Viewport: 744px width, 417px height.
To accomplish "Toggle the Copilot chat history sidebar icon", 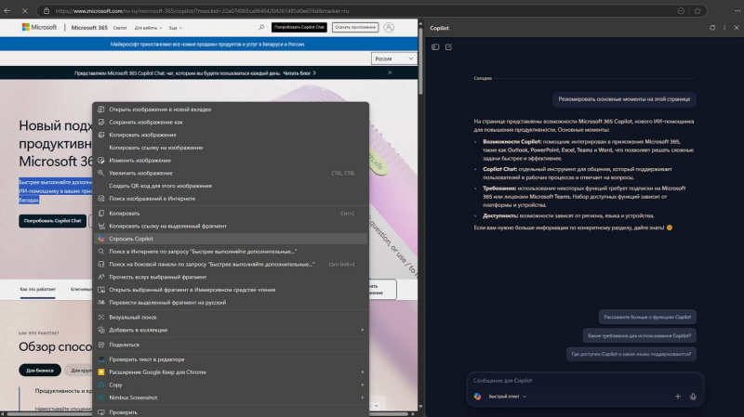I will tap(435, 47).
